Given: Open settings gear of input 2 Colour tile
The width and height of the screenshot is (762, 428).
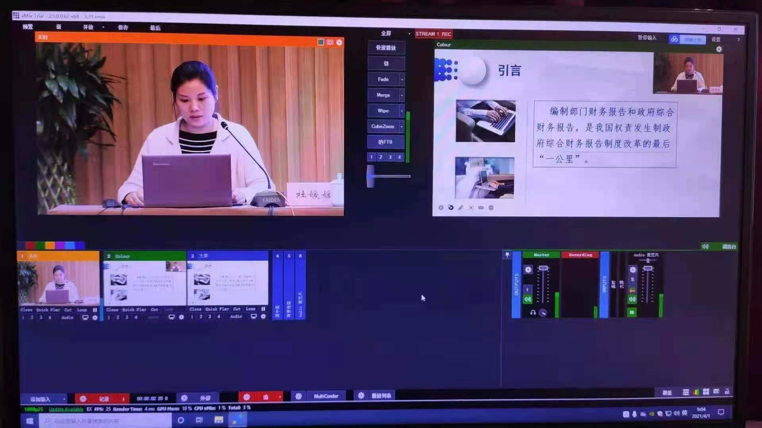Looking at the screenshot, I should pyautogui.click(x=181, y=317).
